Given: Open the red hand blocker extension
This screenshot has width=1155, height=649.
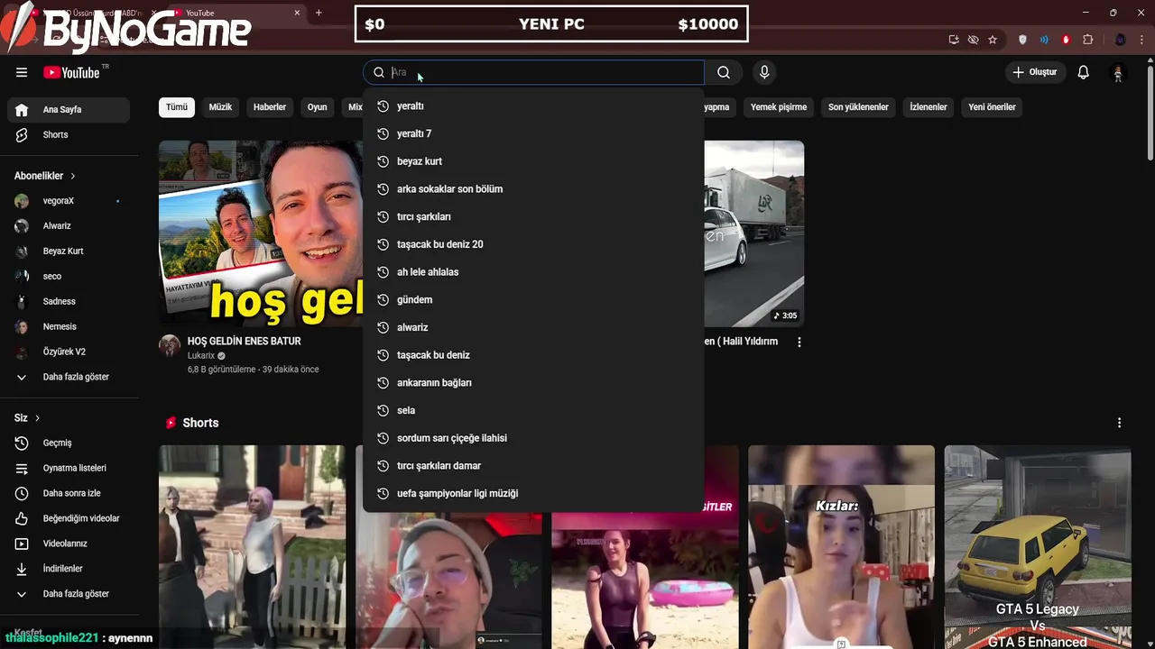Looking at the screenshot, I should (1066, 40).
